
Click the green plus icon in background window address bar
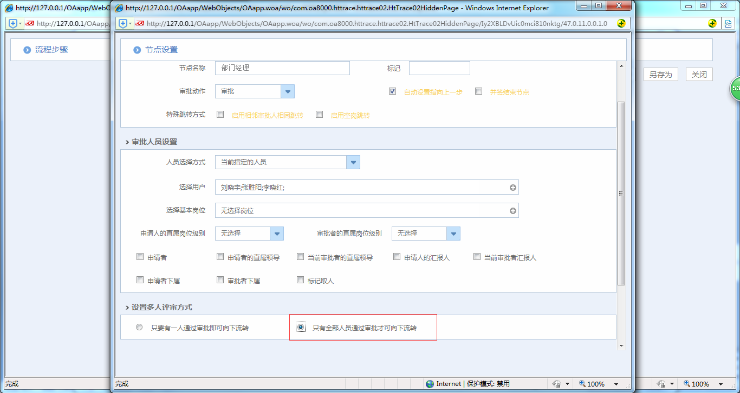(x=712, y=24)
